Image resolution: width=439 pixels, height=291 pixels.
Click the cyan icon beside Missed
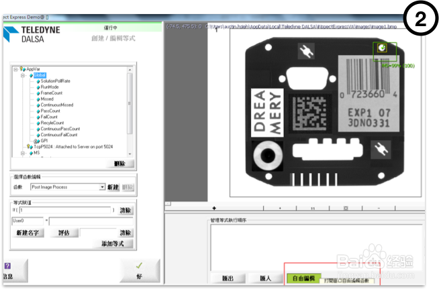(38, 99)
